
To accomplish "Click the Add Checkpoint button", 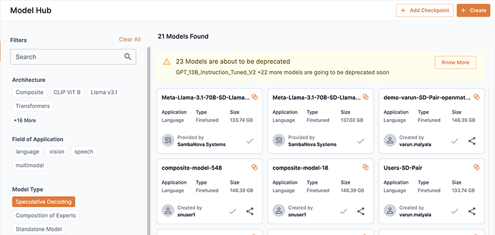I will [424, 10].
